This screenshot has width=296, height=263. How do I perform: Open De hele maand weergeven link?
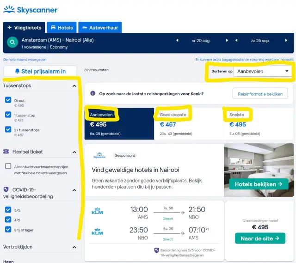pyautogui.click(x=25, y=60)
